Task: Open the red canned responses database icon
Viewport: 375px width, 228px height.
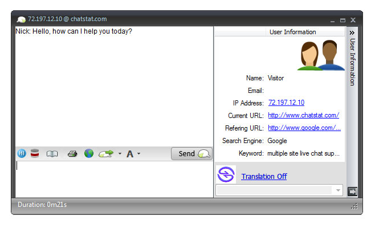Action: click(x=35, y=153)
